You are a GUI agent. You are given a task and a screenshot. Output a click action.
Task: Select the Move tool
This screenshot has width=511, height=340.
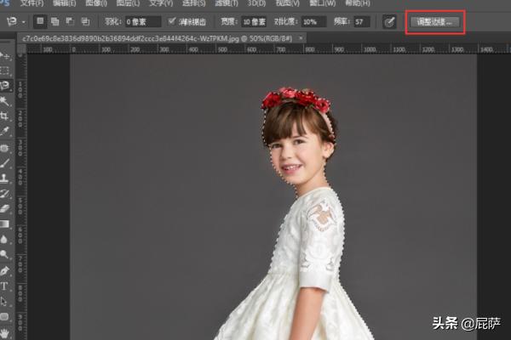[x=6, y=56]
